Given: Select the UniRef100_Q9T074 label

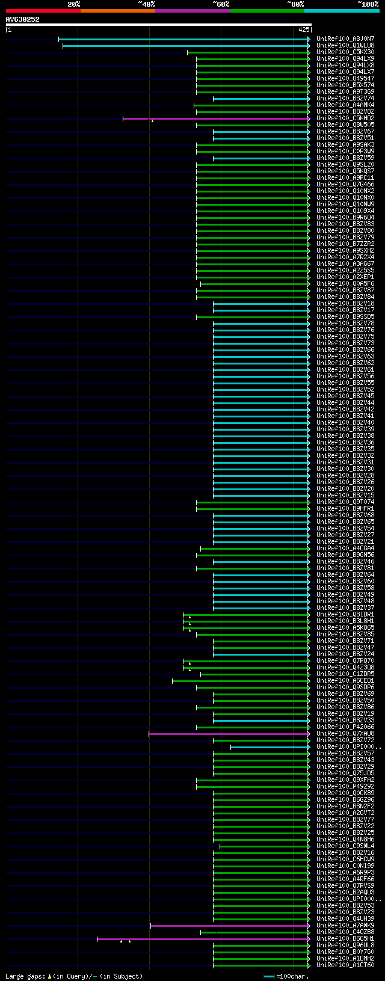Looking at the screenshot, I should pos(345,502).
